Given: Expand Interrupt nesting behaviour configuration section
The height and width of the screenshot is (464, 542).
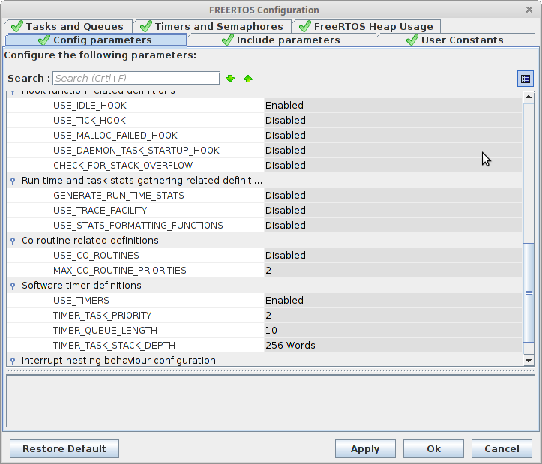Looking at the screenshot, I should (x=13, y=361).
